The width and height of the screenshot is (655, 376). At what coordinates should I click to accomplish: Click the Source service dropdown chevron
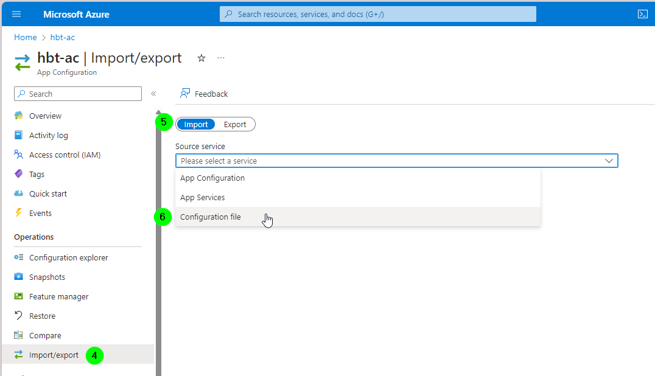pyautogui.click(x=609, y=161)
